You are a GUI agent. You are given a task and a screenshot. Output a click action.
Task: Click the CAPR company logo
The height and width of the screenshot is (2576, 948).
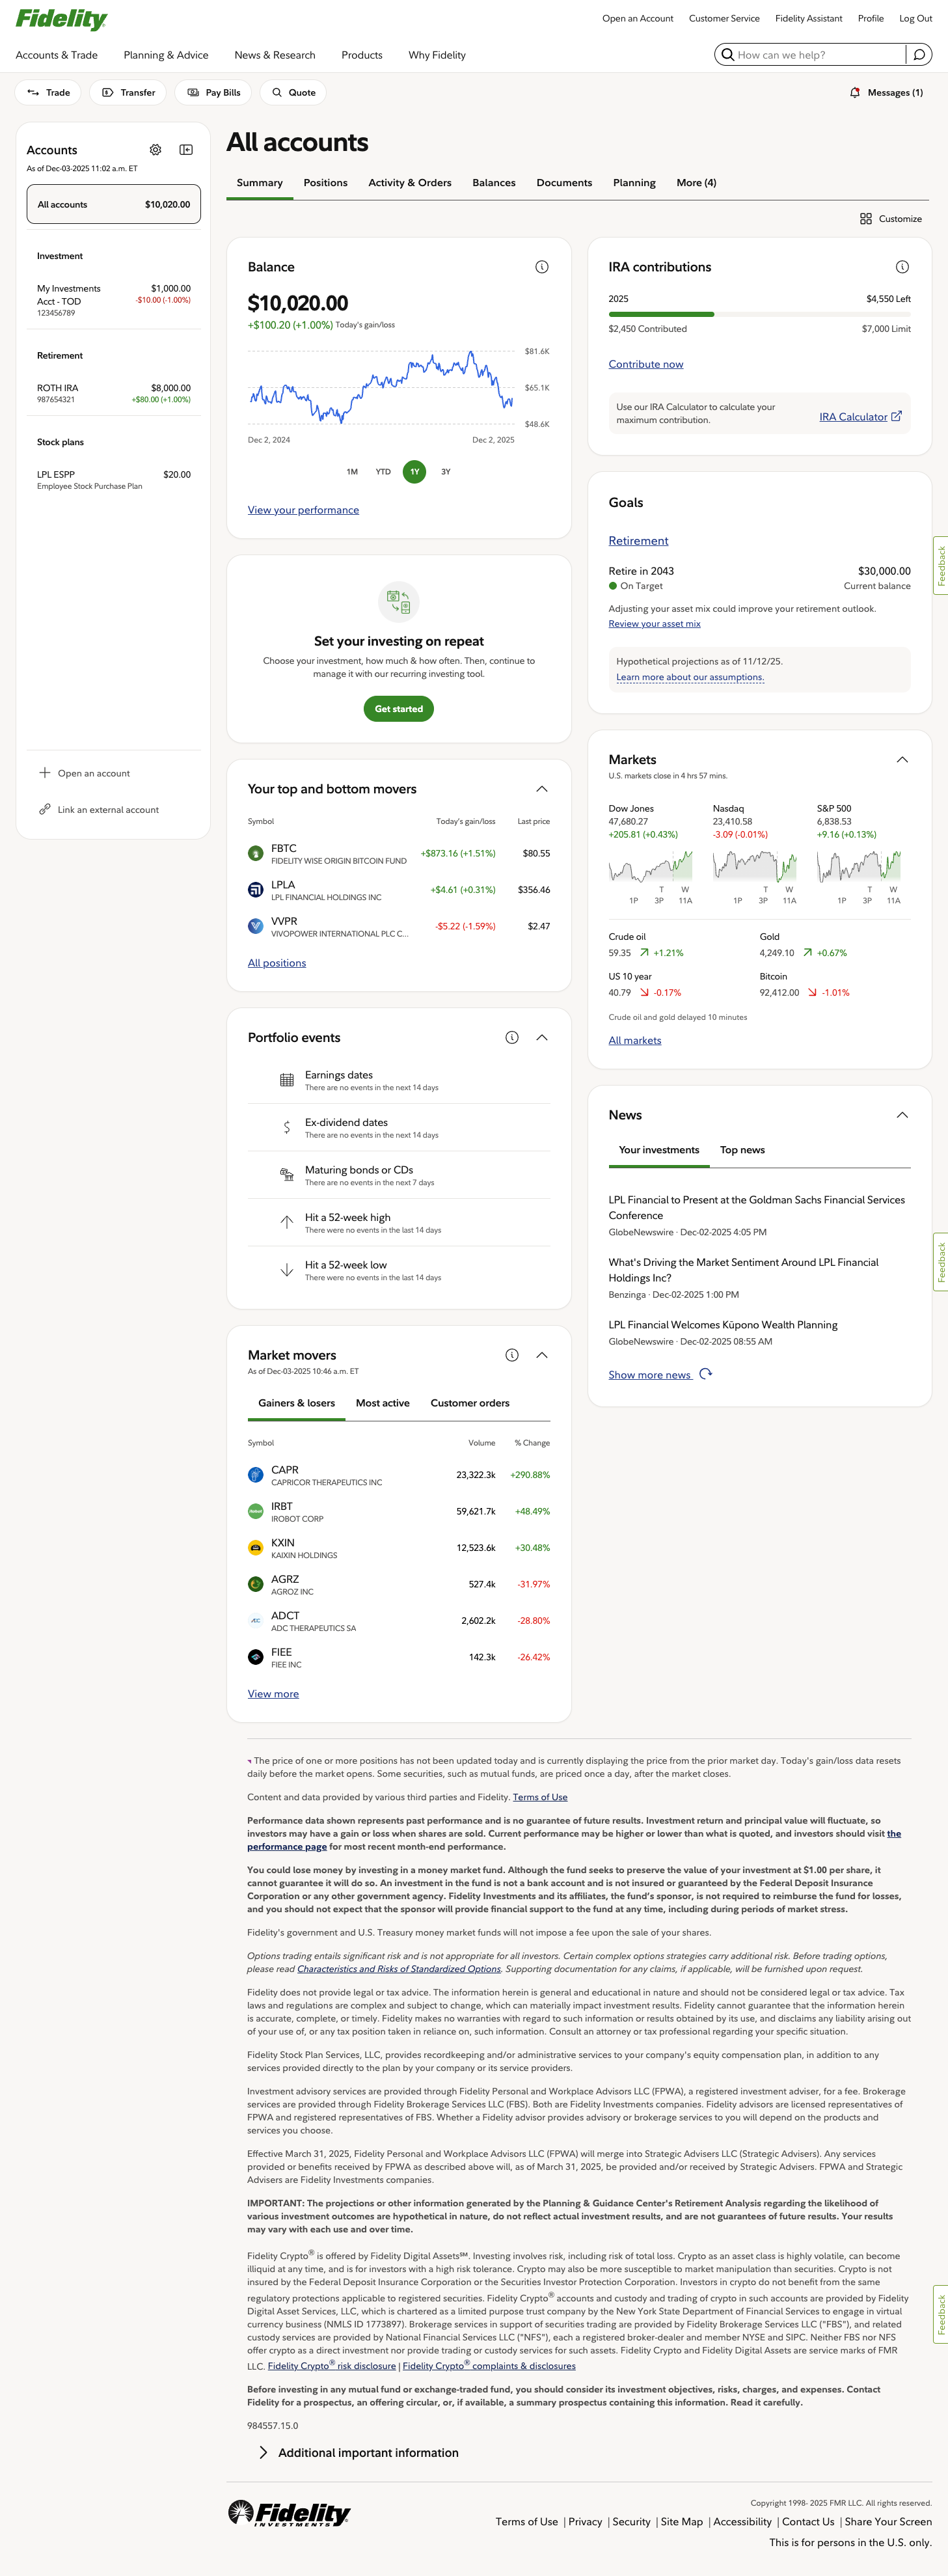click(x=256, y=1475)
